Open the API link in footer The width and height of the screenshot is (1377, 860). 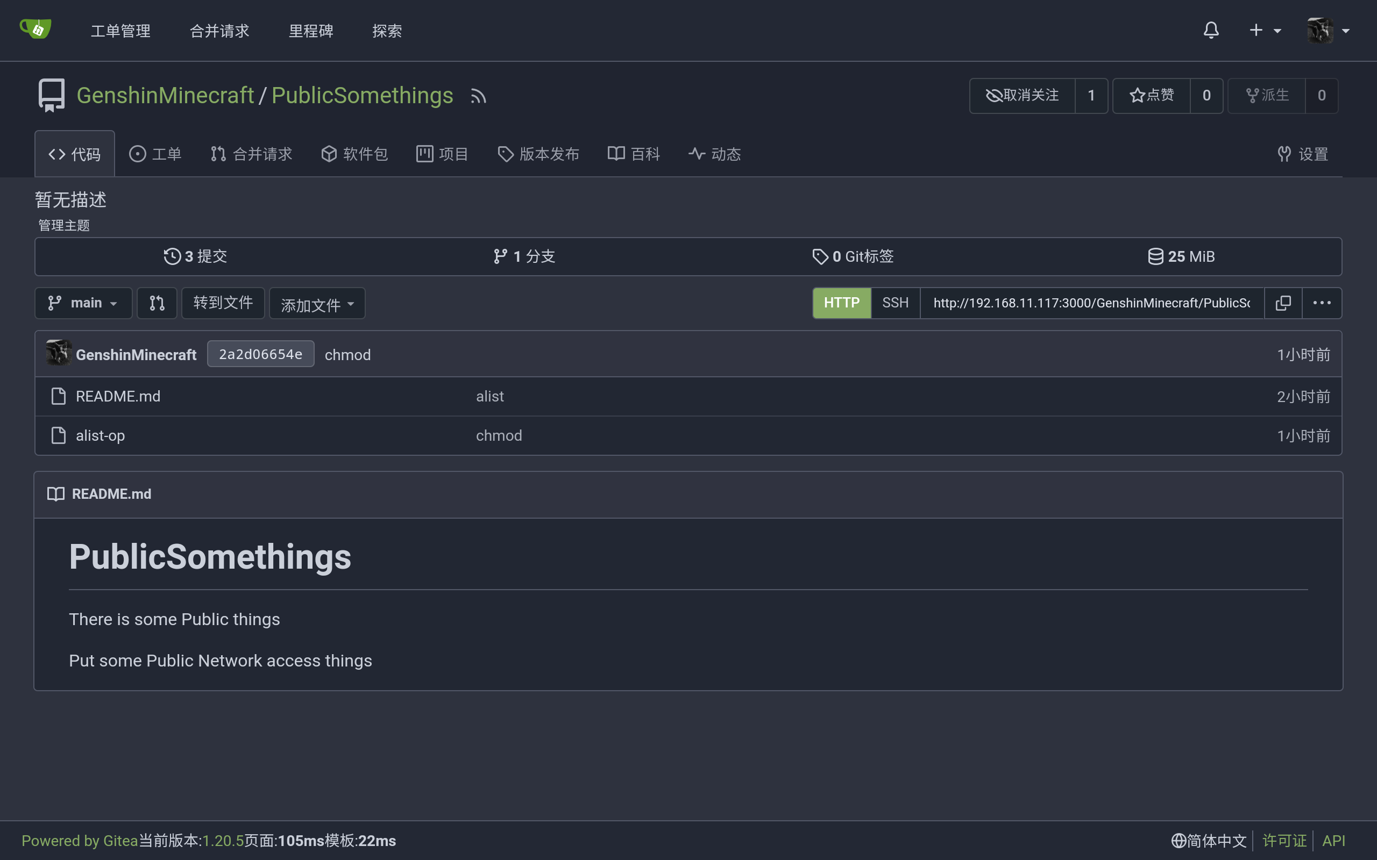[x=1334, y=841]
